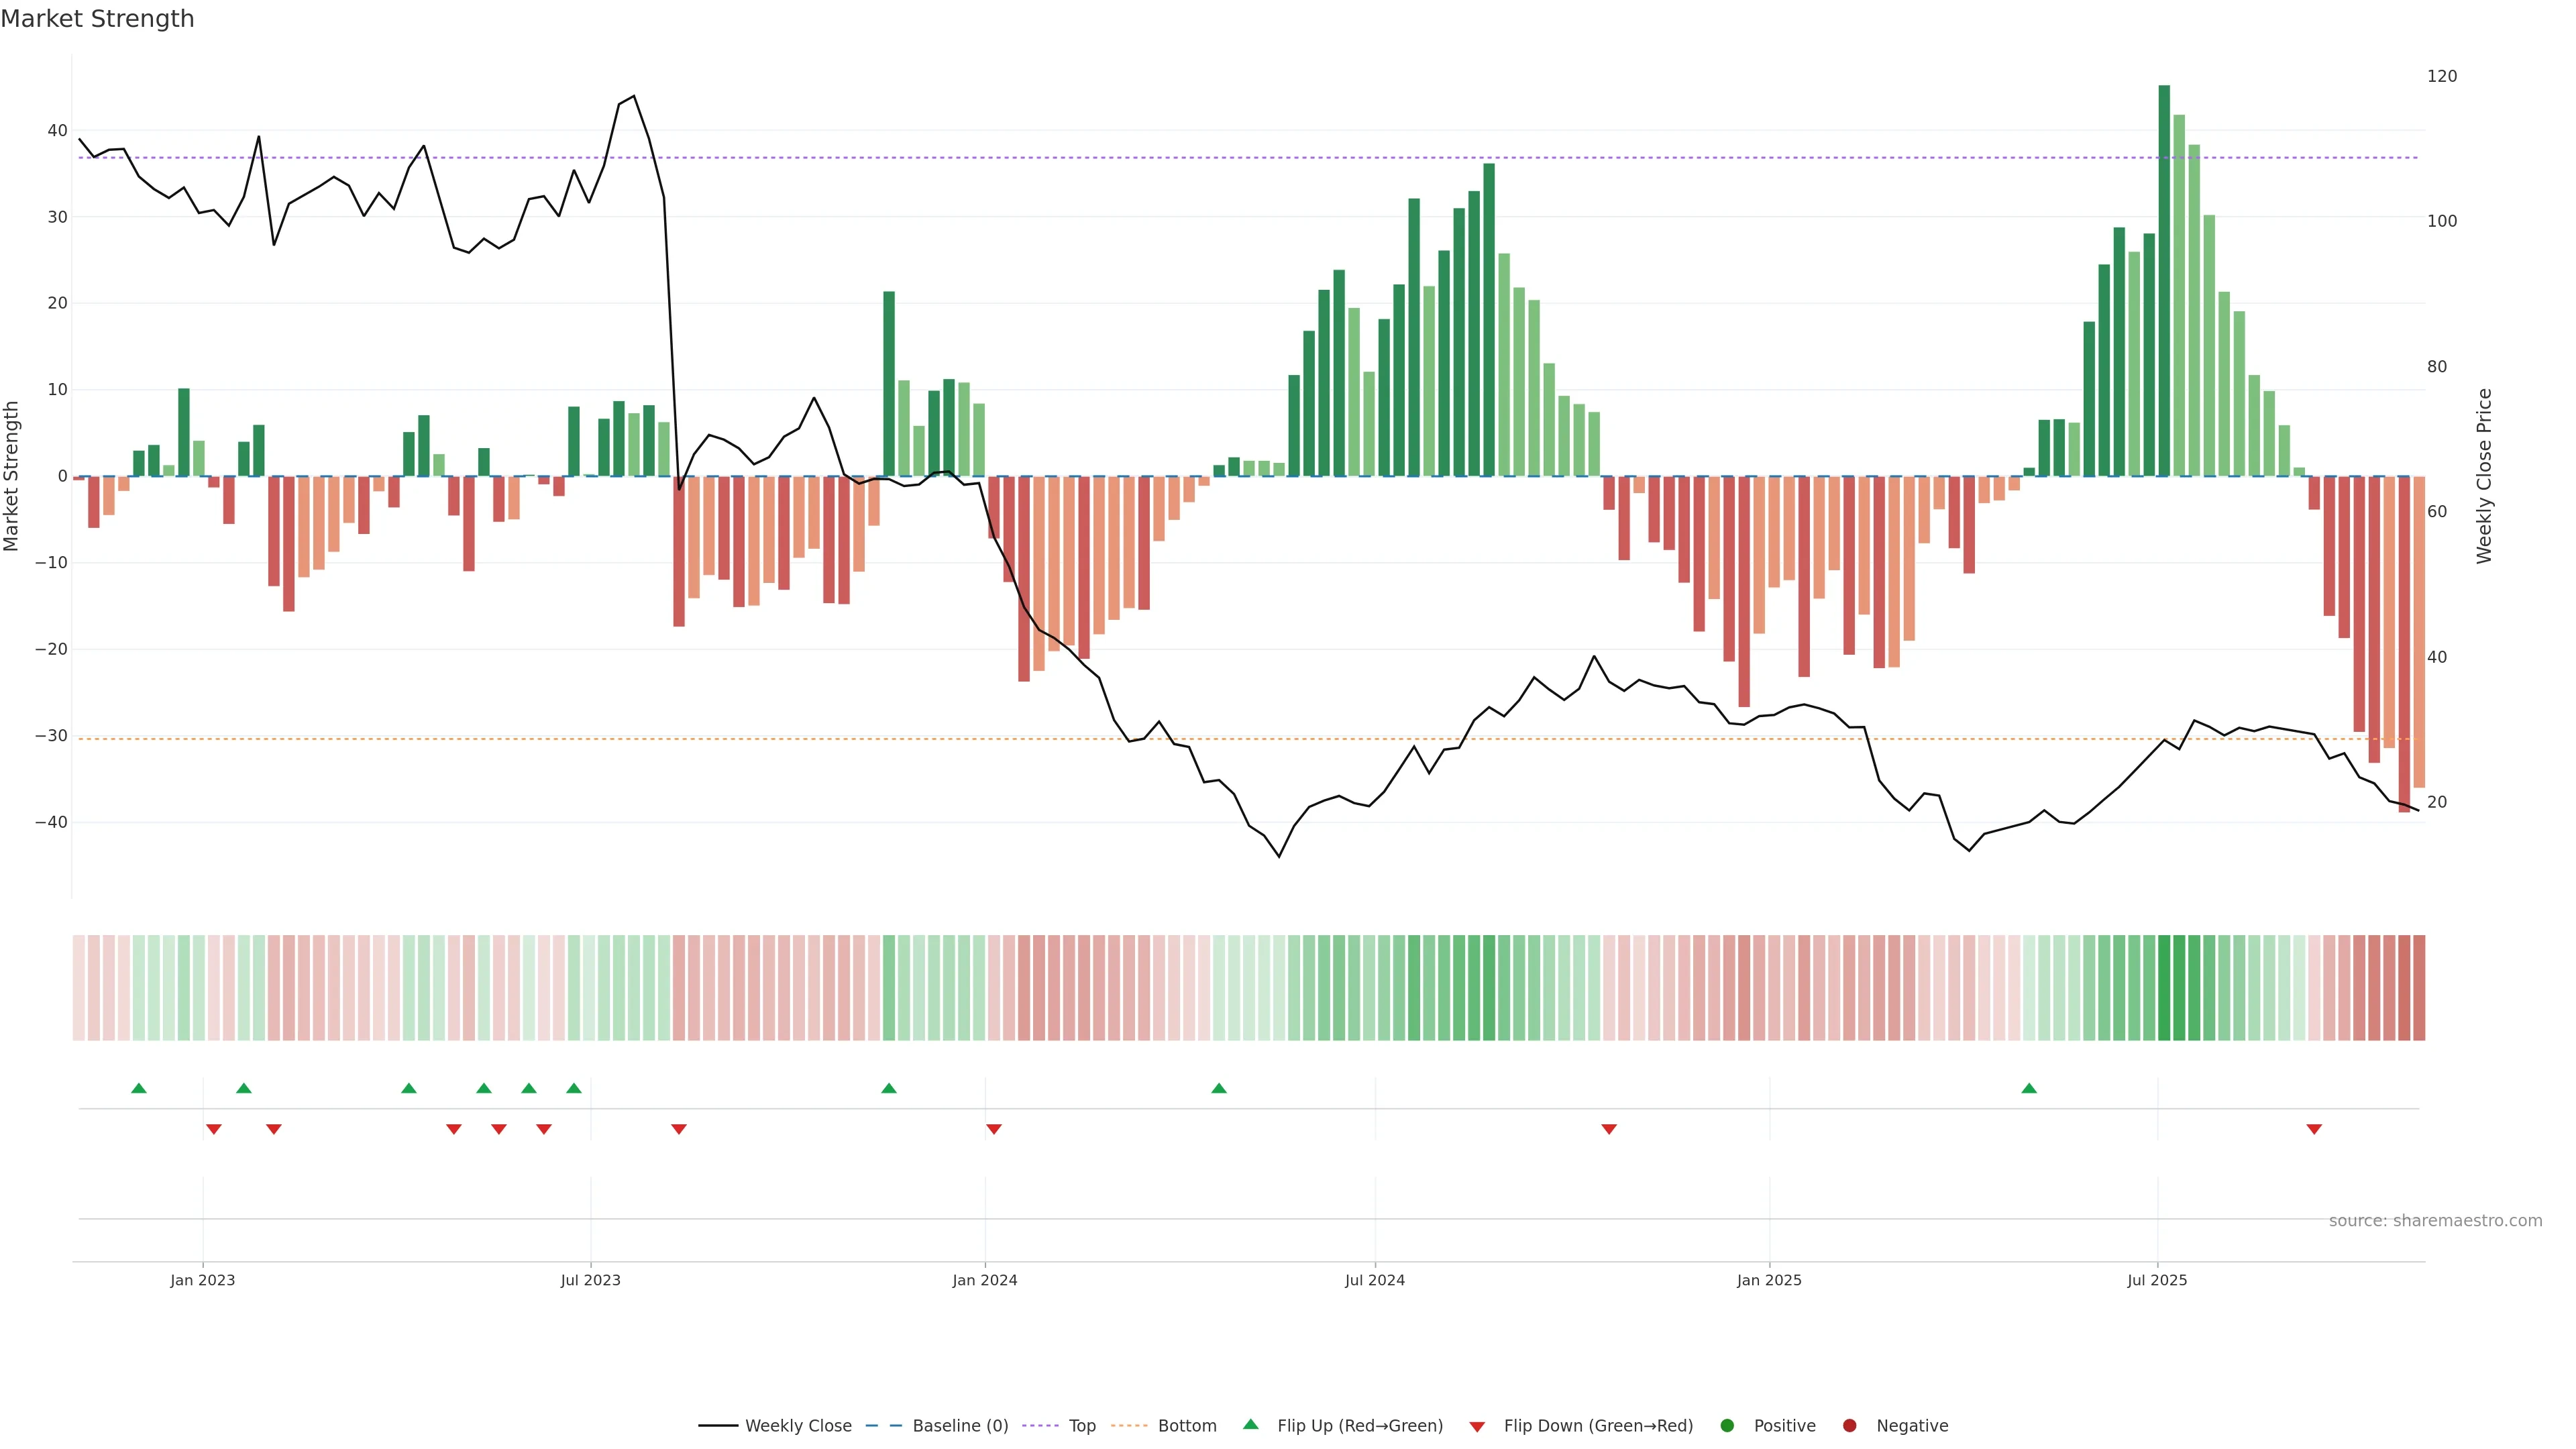Click the Negative red circle legend icon

coord(1849,1426)
